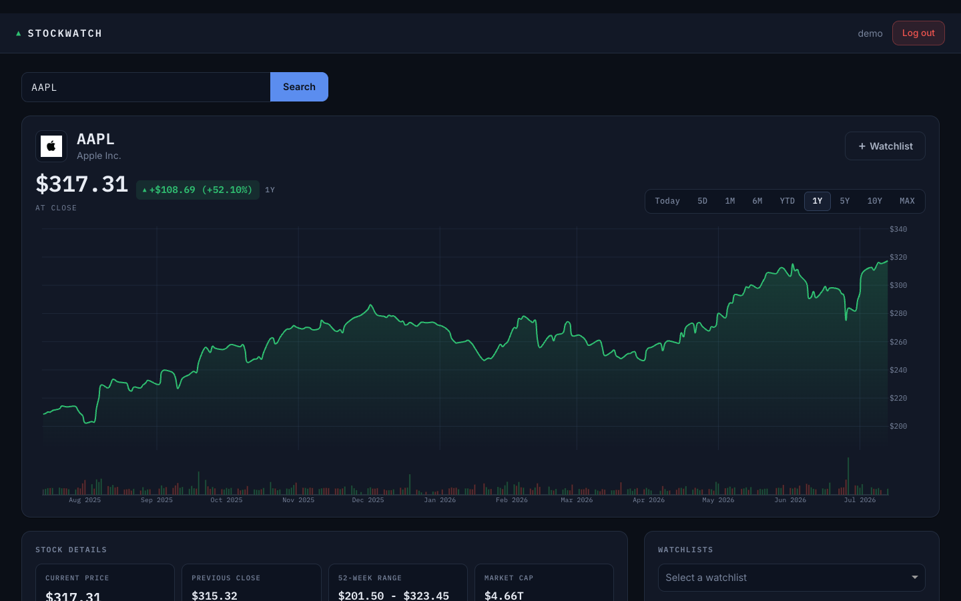Select the 5D time range

(x=702, y=201)
